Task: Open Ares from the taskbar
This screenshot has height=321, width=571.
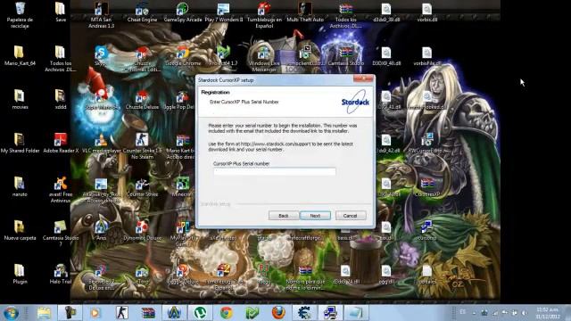Action: coord(174,313)
